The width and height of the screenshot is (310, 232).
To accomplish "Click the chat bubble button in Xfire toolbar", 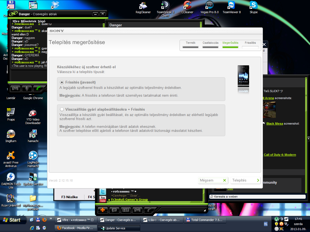I will [114, 210].
